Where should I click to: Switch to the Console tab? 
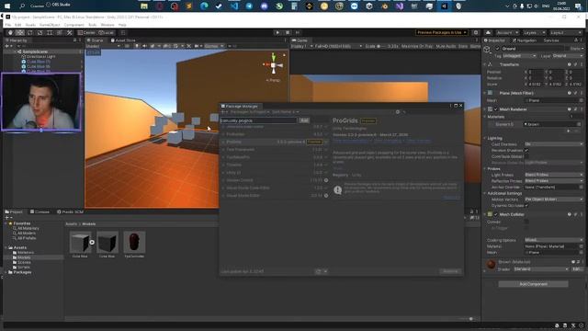coord(40,211)
